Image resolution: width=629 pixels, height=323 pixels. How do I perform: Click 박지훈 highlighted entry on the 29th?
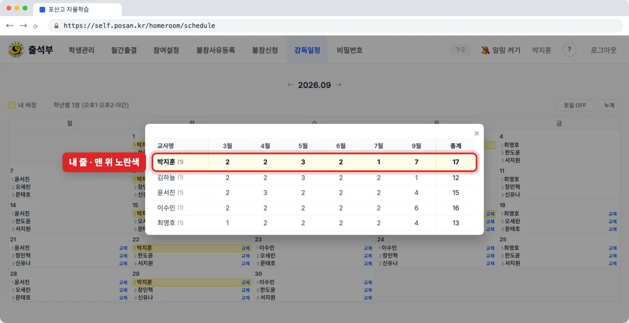point(192,283)
